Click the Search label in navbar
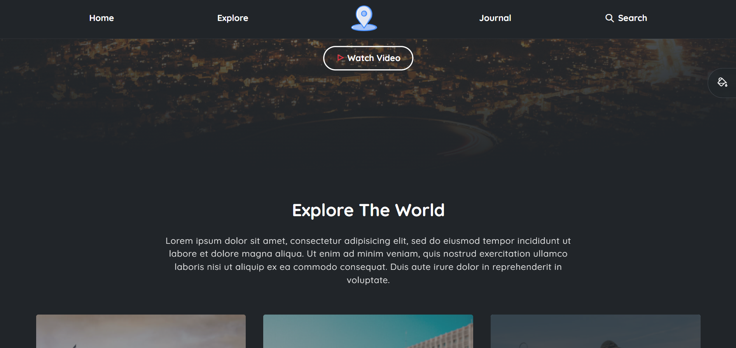This screenshot has width=736, height=348. click(632, 18)
